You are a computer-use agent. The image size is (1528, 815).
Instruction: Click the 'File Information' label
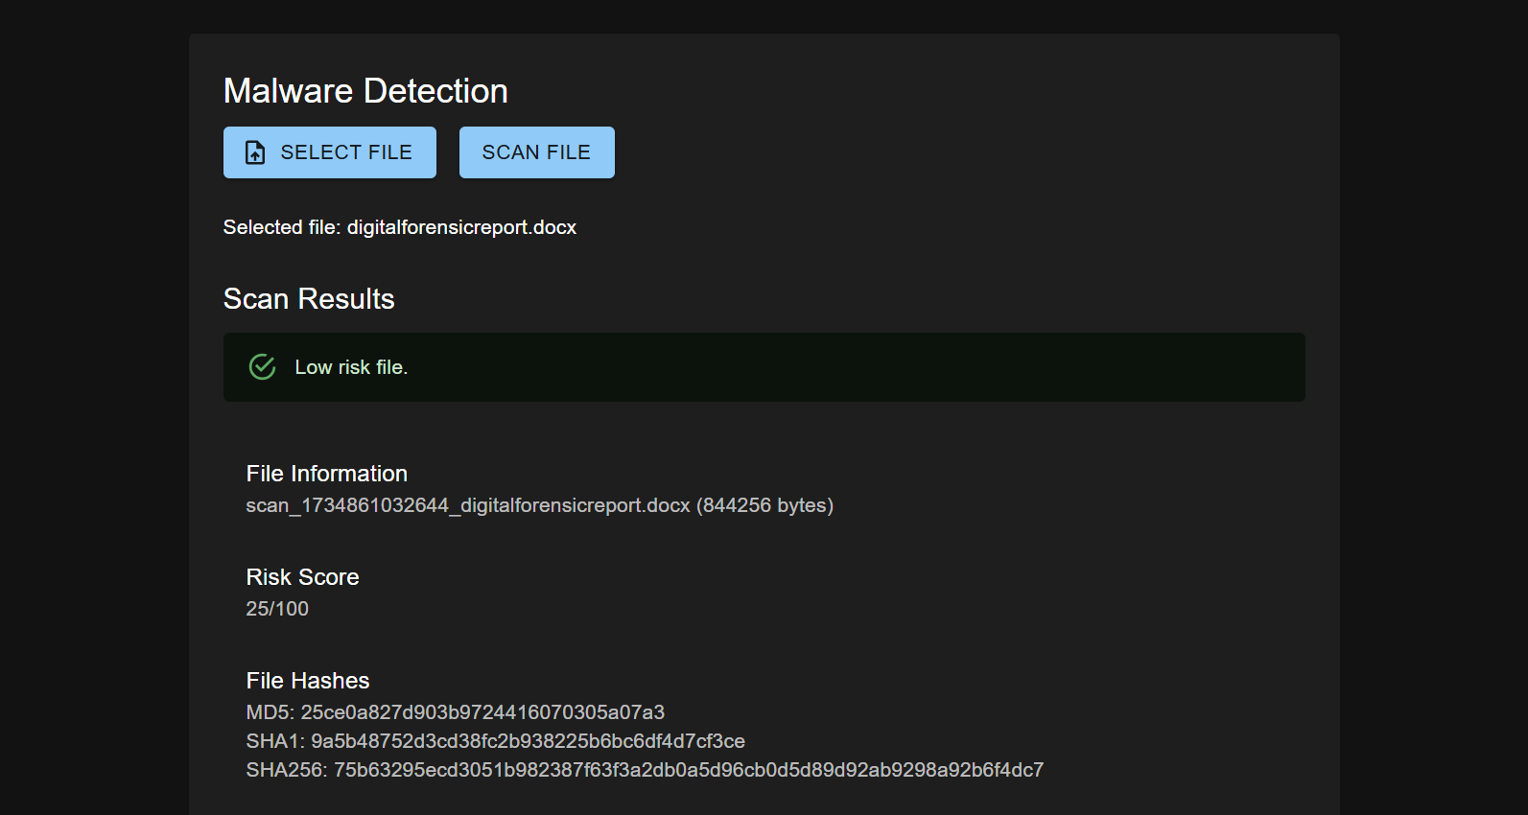point(327,474)
